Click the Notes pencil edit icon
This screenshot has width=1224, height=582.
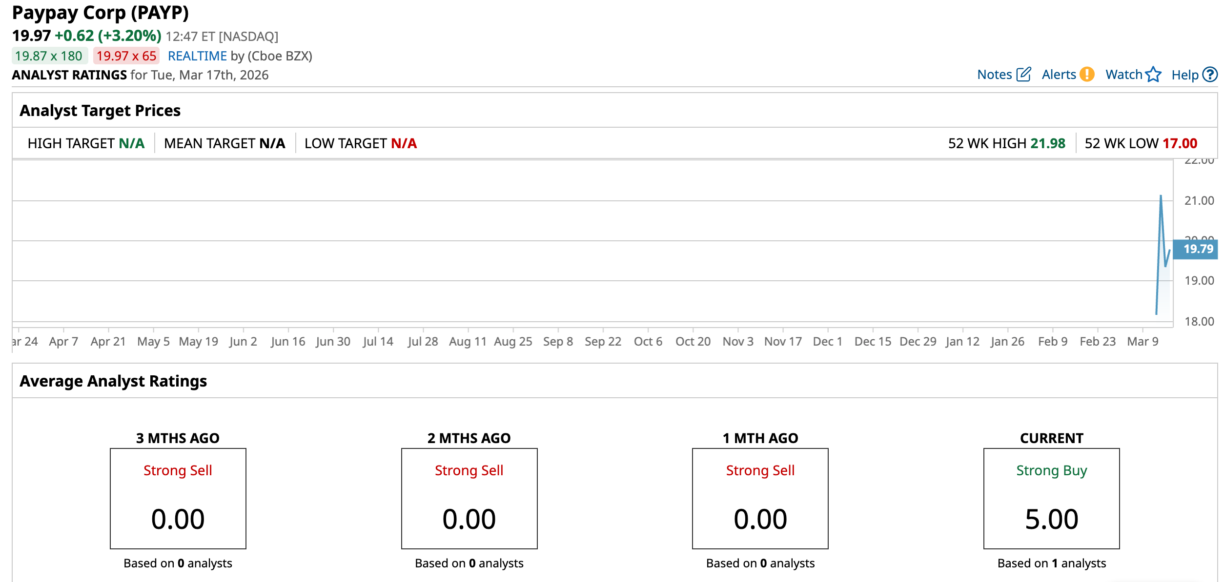(x=1023, y=75)
